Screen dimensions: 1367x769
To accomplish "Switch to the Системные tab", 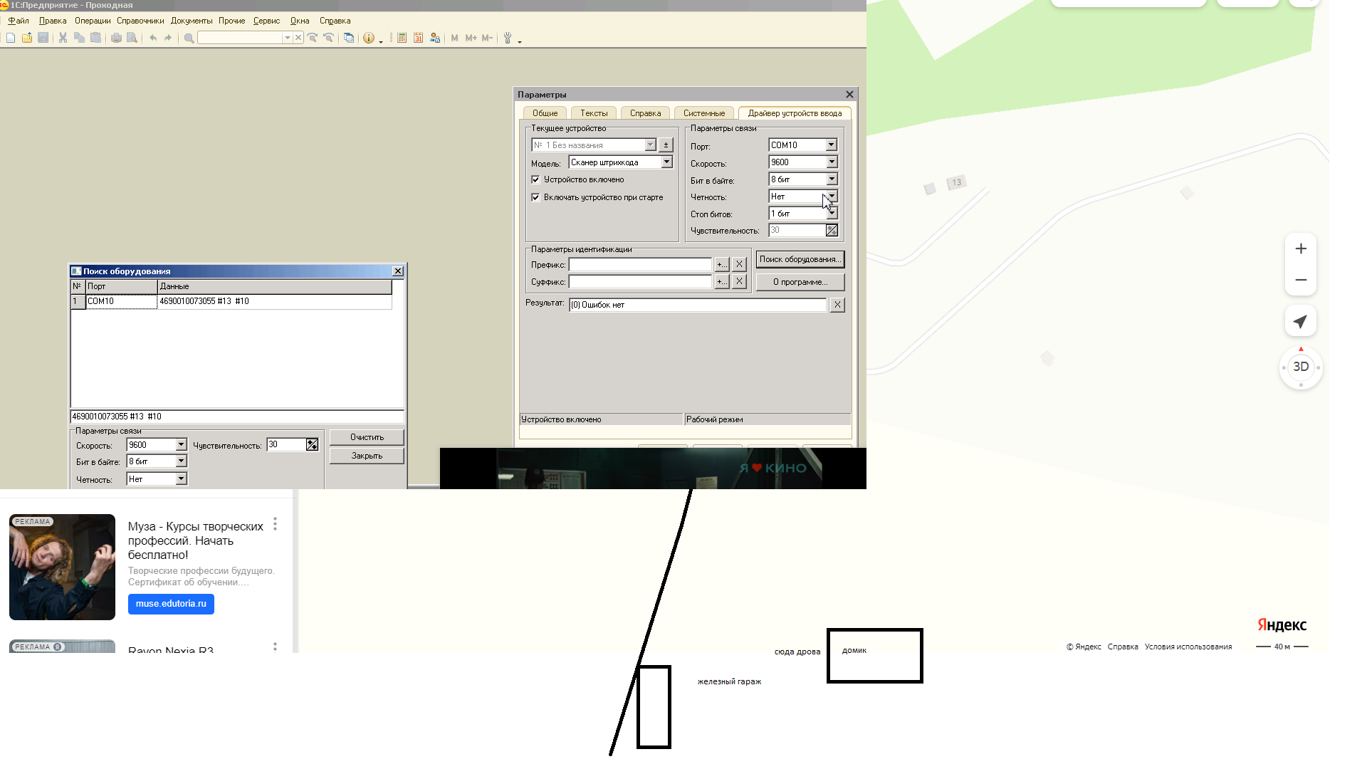I will pyautogui.click(x=703, y=113).
